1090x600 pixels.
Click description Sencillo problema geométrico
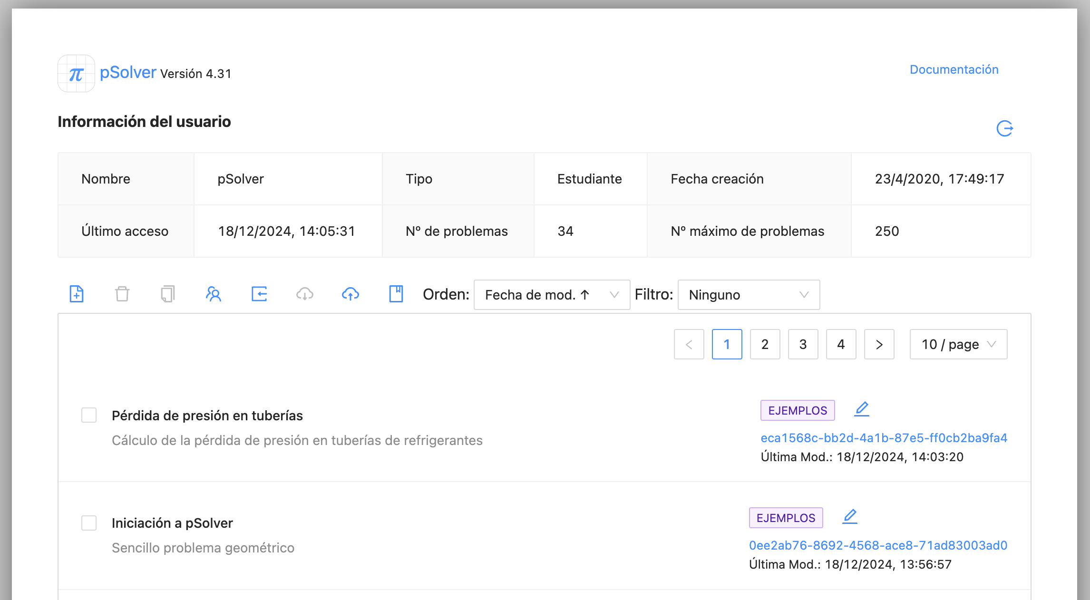point(203,548)
